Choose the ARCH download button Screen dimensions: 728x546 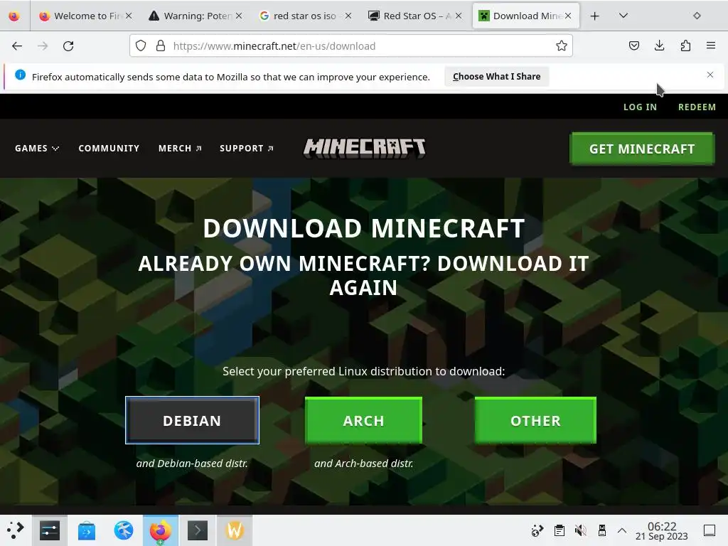pyautogui.click(x=363, y=421)
